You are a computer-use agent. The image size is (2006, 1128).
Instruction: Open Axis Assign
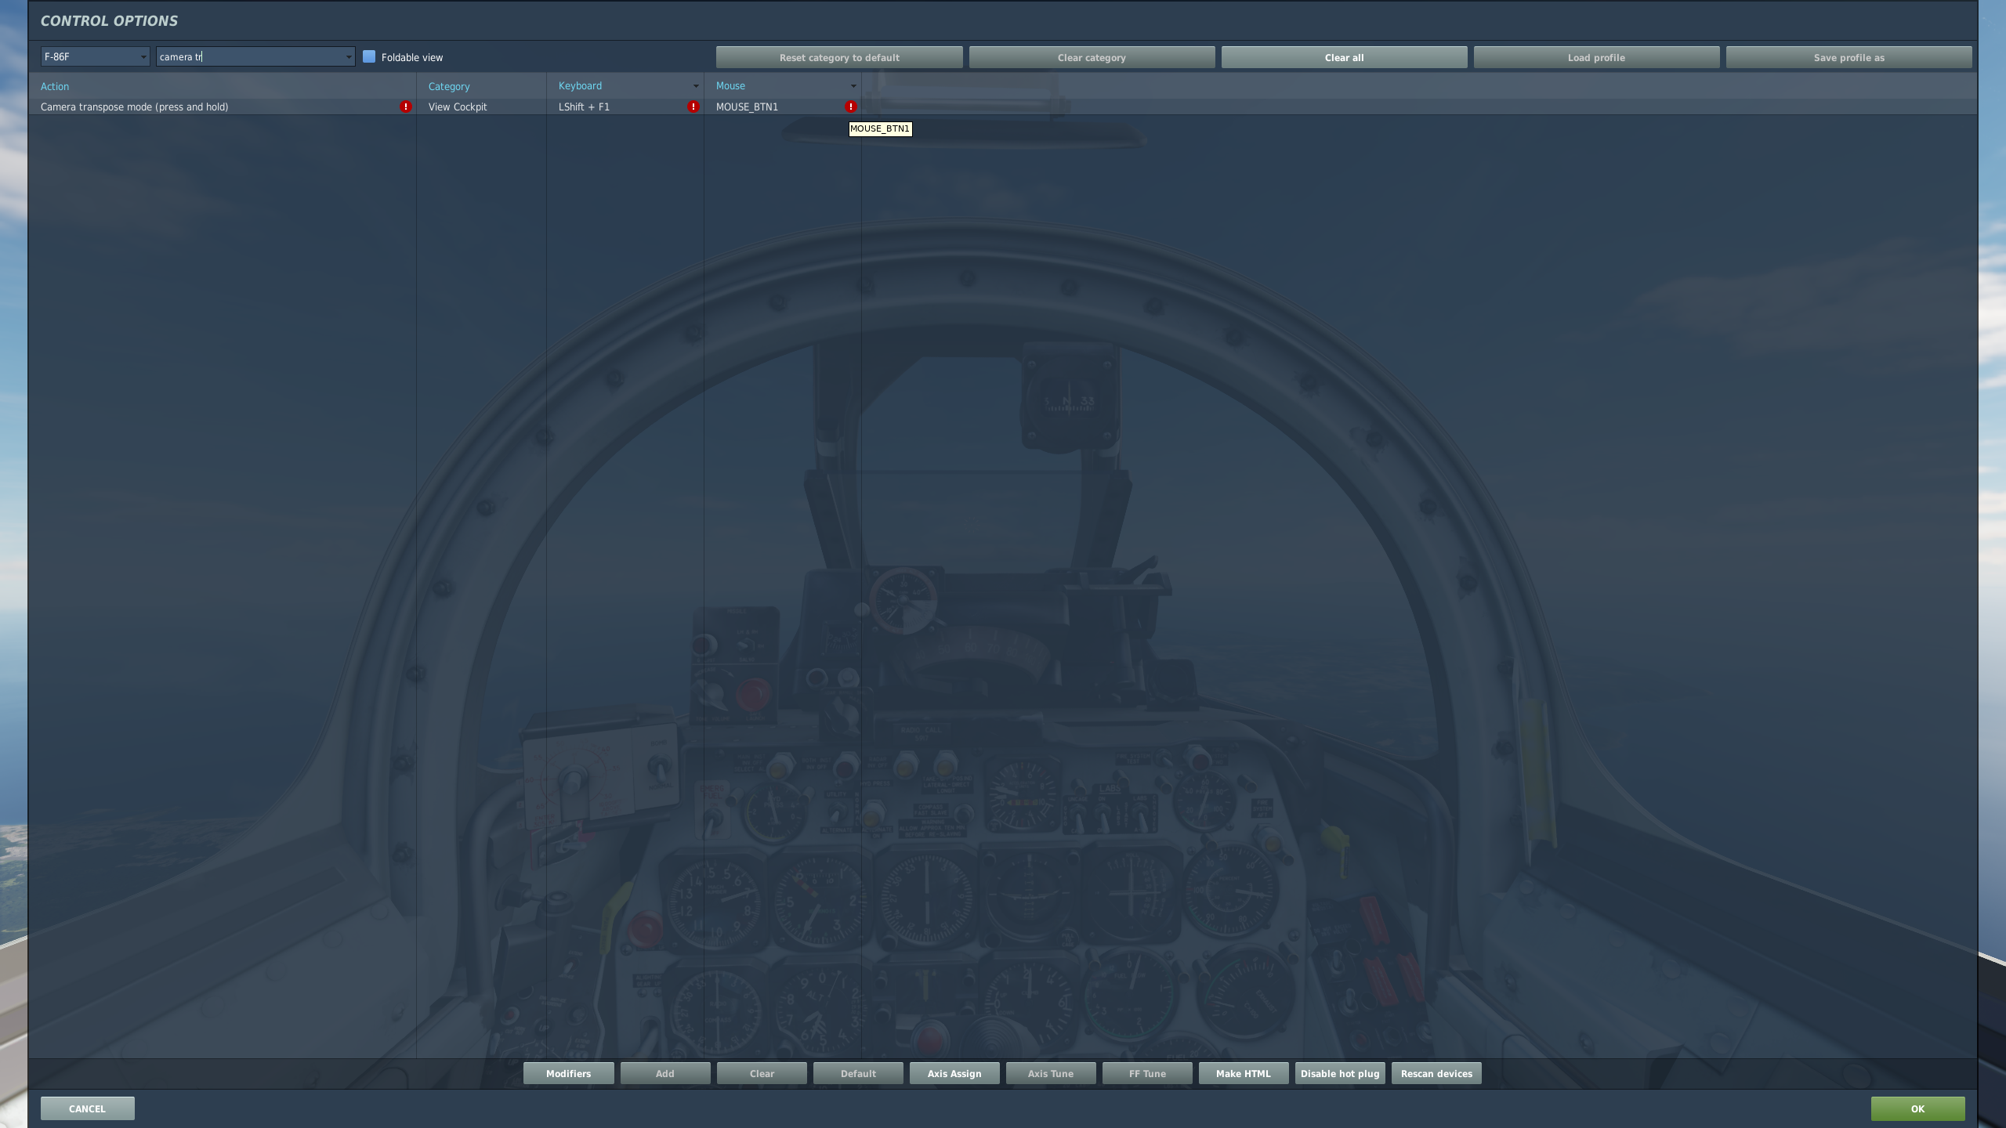954,1073
